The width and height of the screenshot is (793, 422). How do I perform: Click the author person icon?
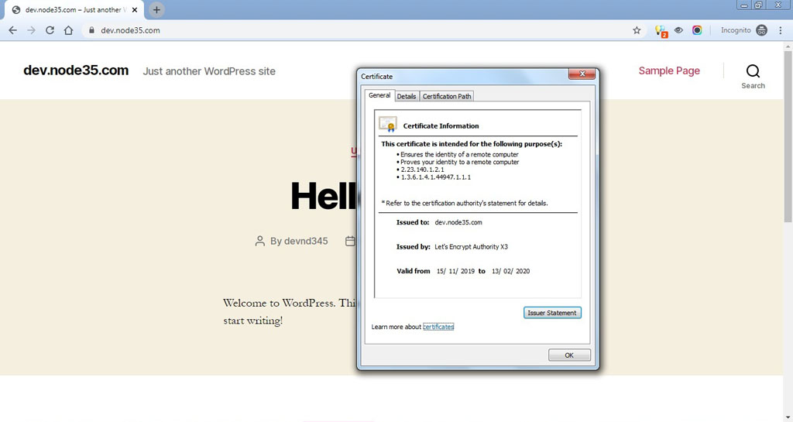point(260,241)
